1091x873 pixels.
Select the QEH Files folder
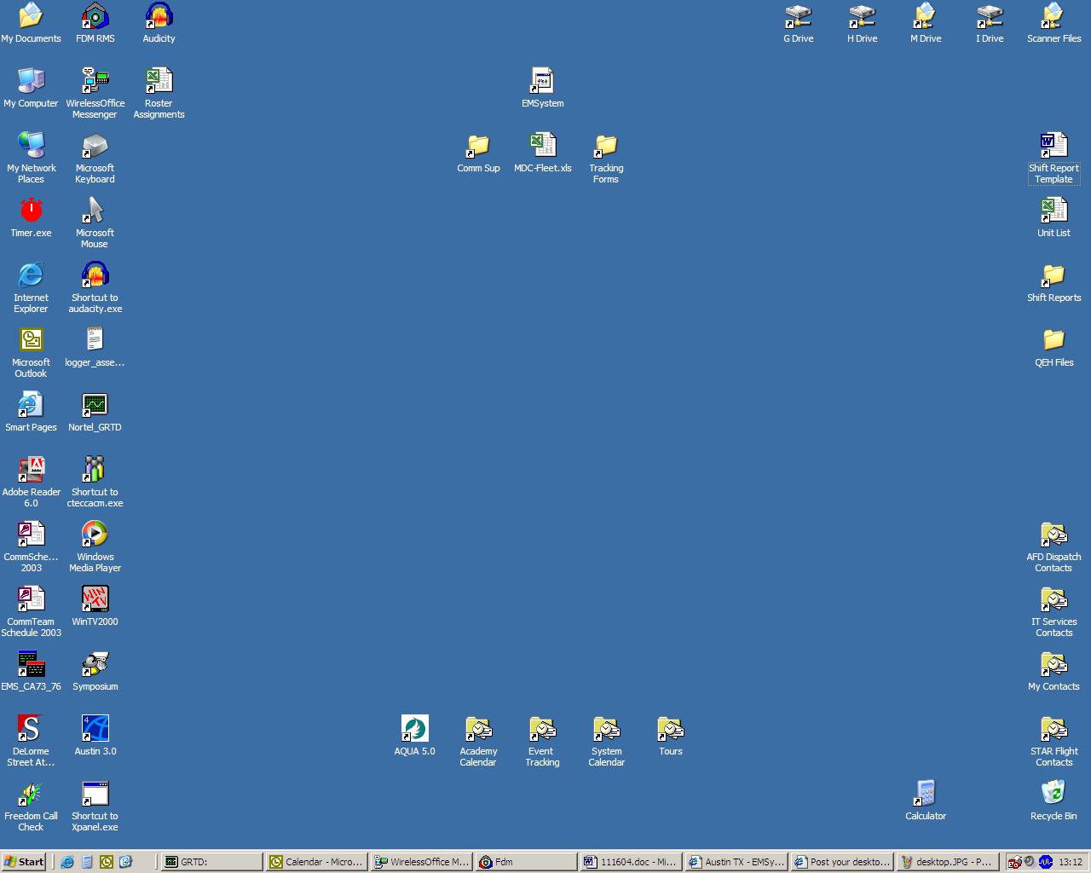pos(1053,347)
